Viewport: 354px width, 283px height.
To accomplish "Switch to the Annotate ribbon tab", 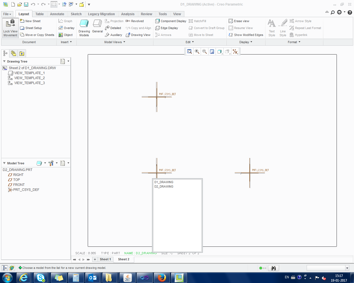I will (57, 14).
